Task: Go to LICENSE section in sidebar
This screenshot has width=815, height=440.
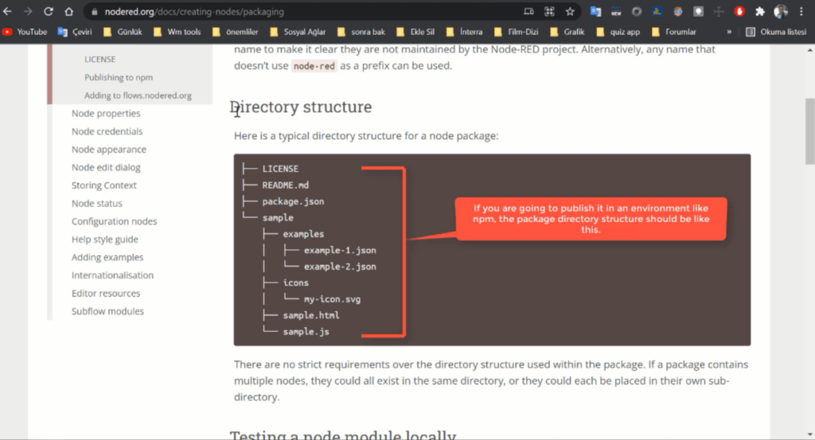Action: tap(99, 59)
